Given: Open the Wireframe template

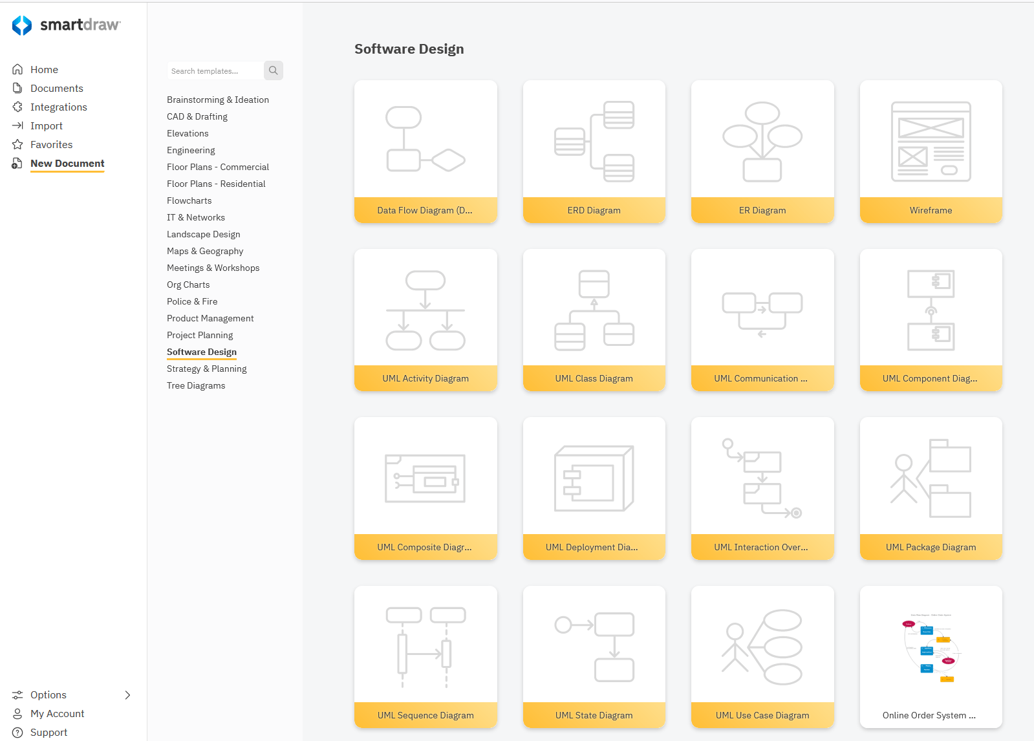Looking at the screenshot, I should tap(931, 152).
